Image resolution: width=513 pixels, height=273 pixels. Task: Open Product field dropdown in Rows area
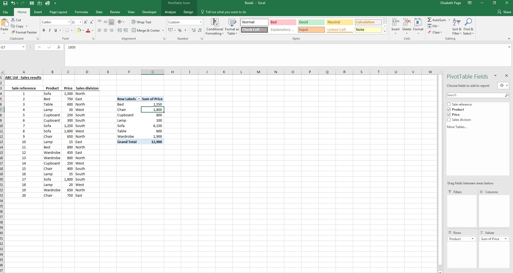tap(472, 239)
